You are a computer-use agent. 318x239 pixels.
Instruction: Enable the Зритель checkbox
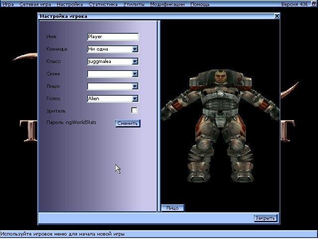click(134, 111)
